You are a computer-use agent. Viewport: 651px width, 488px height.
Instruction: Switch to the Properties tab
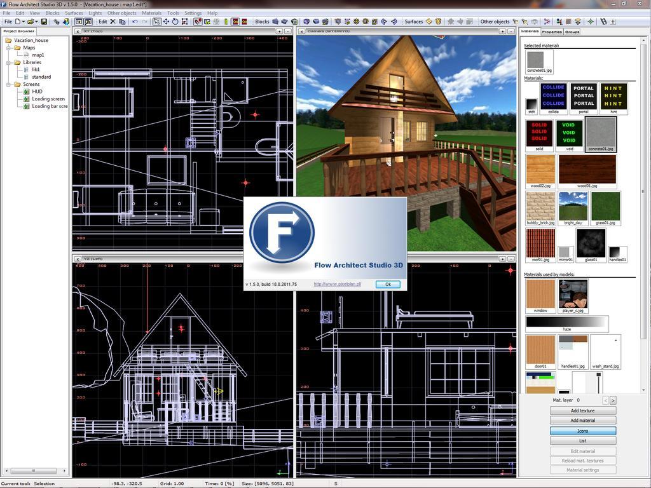coord(552,32)
